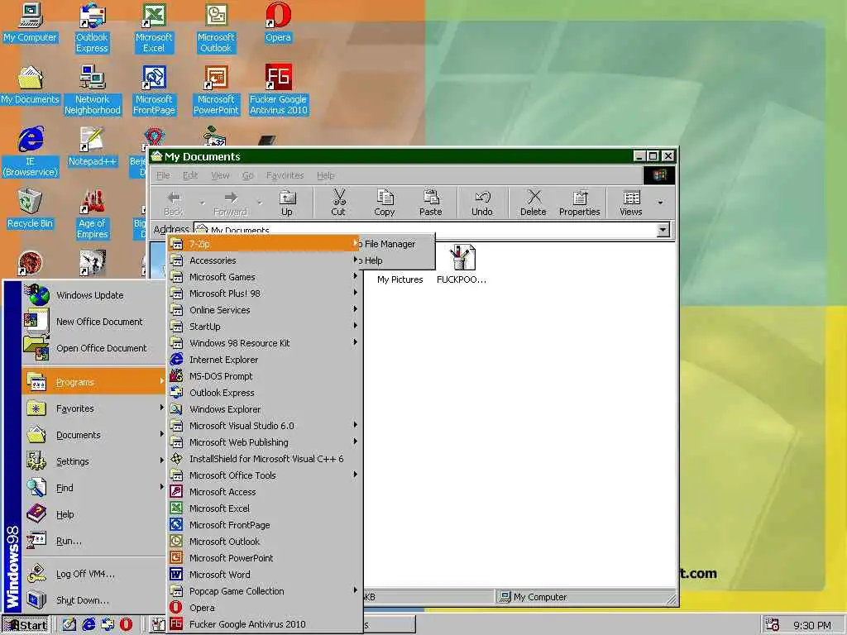Image resolution: width=847 pixels, height=635 pixels.
Task: Expand Microsoft Games program group
Action: (264, 277)
